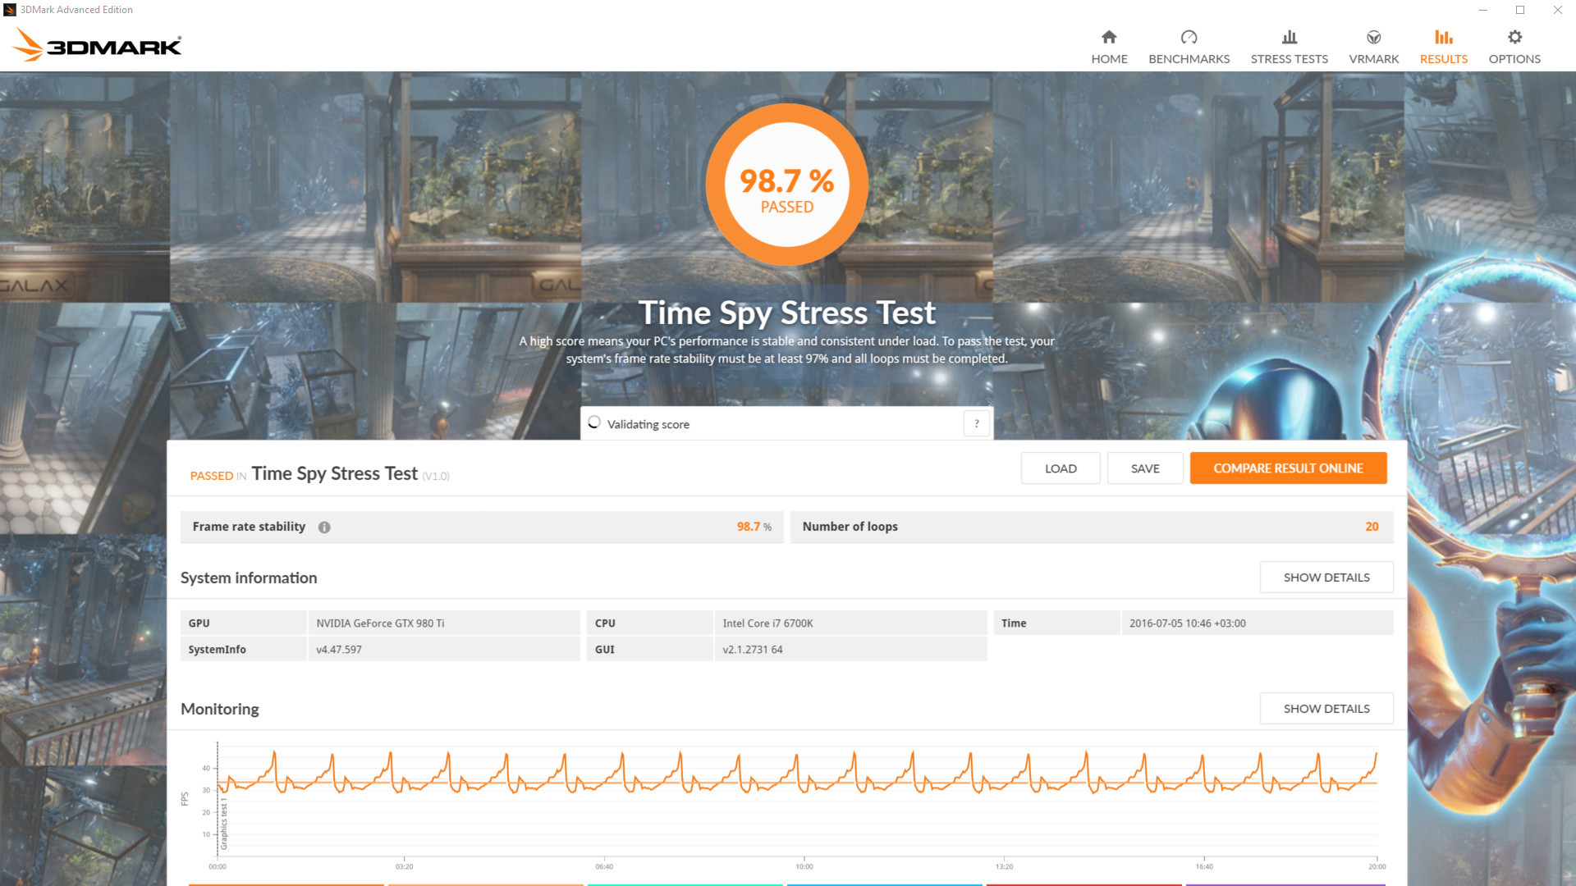Viewport: 1576px width, 886px height.
Task: Open the Stress Tests chart icon
Action: click(1290, 37)
